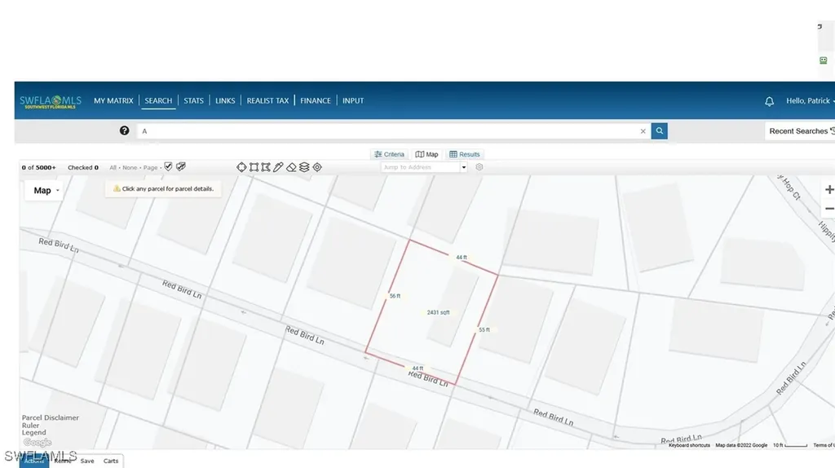This screenshot has width=835, height=468.
Task: Toggle the uncheck-all shield icon
Action: [x=181, y=166]
